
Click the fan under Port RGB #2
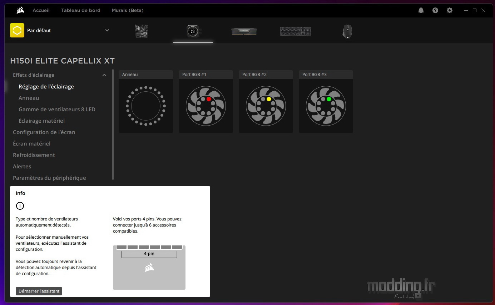point(266,106)
